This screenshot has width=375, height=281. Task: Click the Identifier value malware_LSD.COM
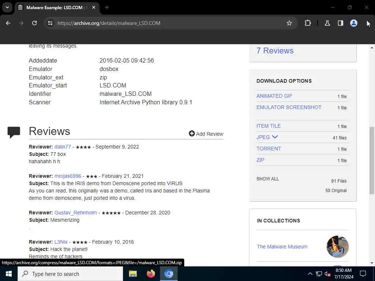(x=125, y=94)
